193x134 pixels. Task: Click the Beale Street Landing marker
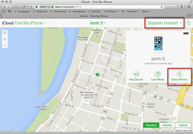click(49, 108)
